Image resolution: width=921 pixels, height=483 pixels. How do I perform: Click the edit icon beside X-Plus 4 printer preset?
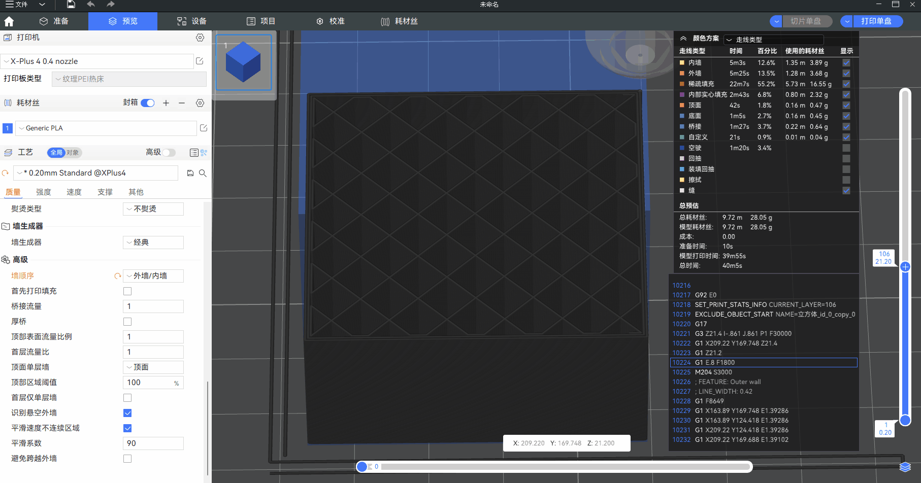click(200, 61)
